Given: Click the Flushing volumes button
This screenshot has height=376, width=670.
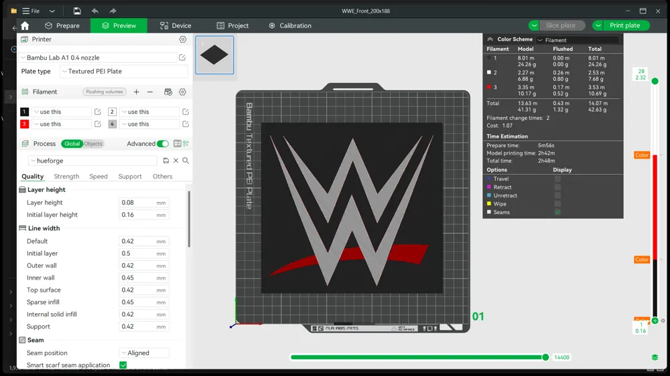Looking at the screenshot, I should click(x=105, y=92).
